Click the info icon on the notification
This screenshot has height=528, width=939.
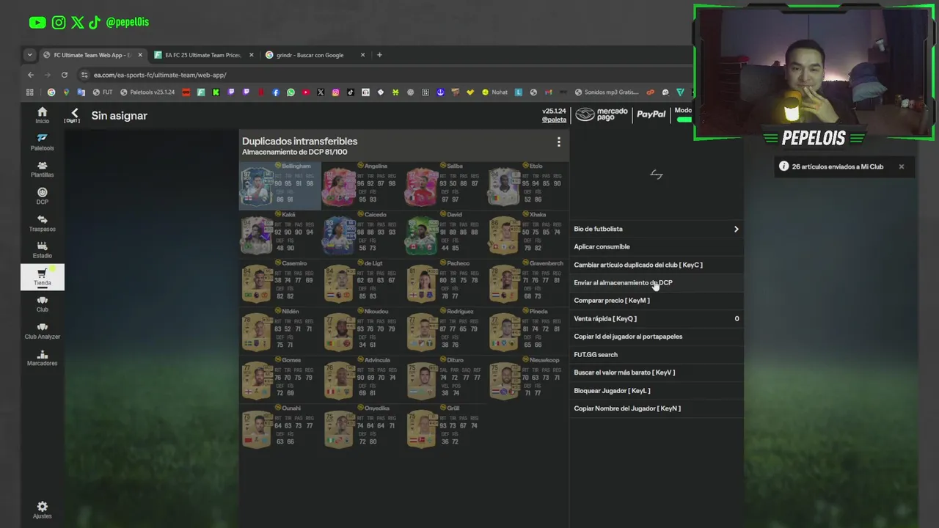point(783,166)
